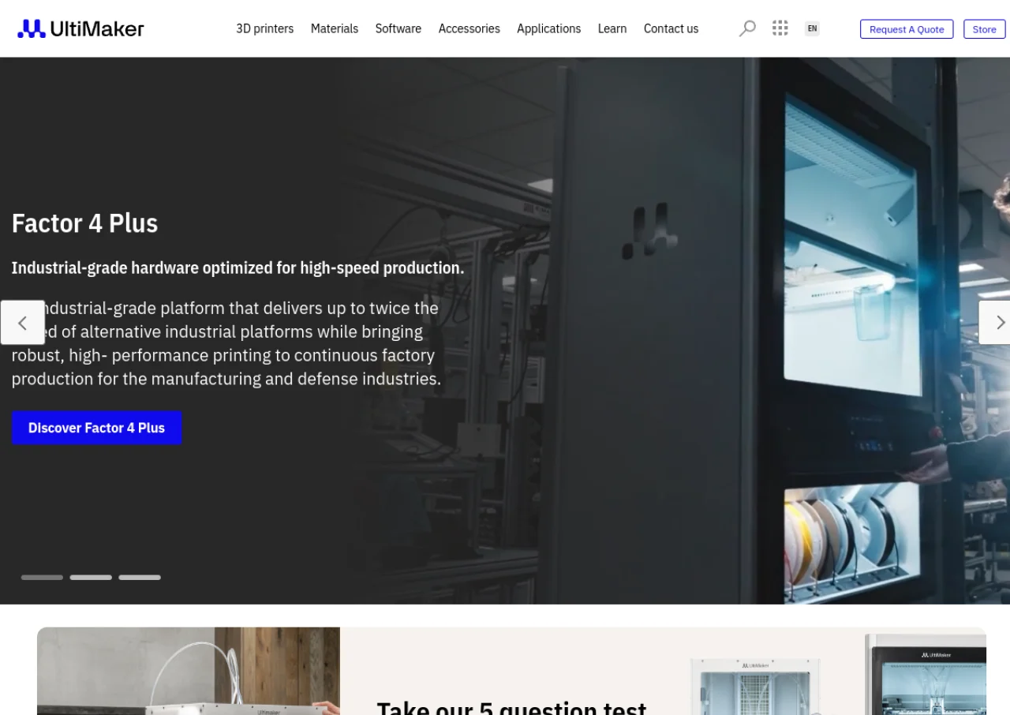This screenshot has height=715, width=1010.
Task: Open the Software menu
Action: pyautogui.click(x=398, y=28)
